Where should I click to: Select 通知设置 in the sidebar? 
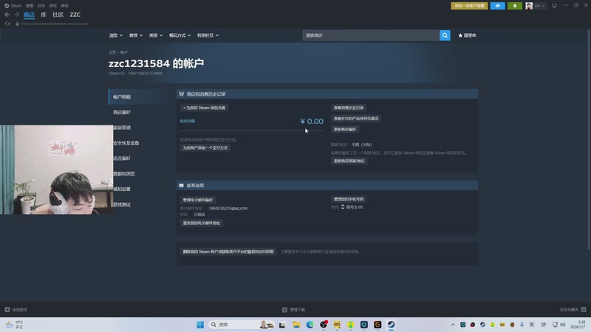pyautogui.click(x=122, y=189)
